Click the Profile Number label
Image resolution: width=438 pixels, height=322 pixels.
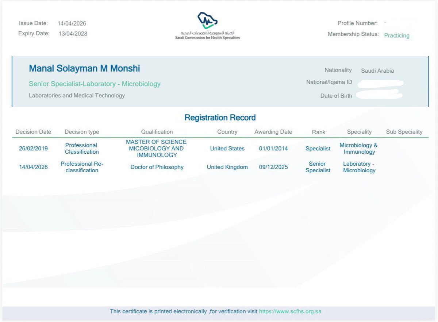(357, 23)
